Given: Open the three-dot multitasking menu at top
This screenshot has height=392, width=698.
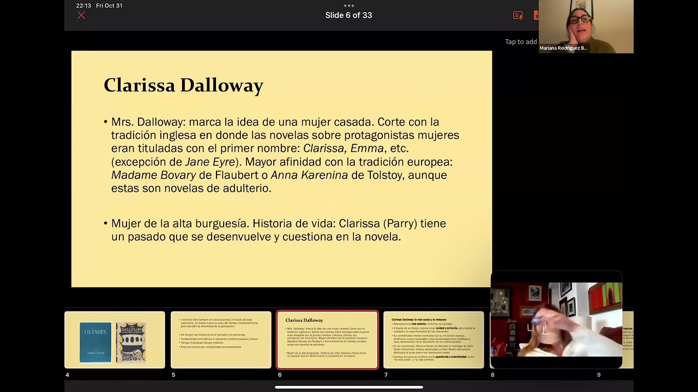Looking at the screenshot, I should [x=349, y=5].
